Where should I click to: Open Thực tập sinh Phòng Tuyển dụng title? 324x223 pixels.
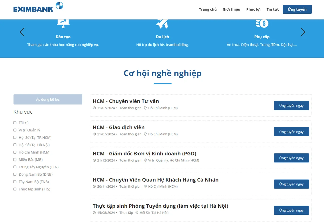tap(160, 206)
